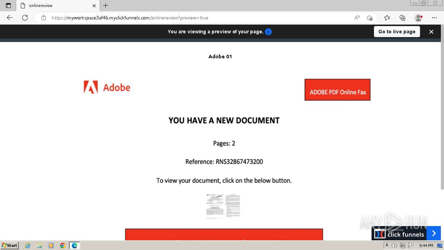Open volume control in tray

pos(394,245)
